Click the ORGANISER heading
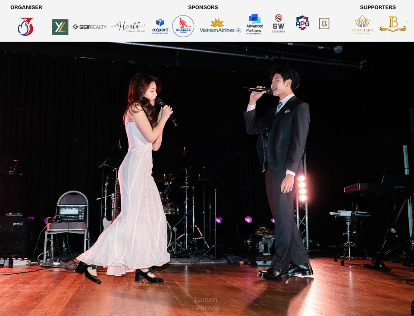 coord(26,7)
